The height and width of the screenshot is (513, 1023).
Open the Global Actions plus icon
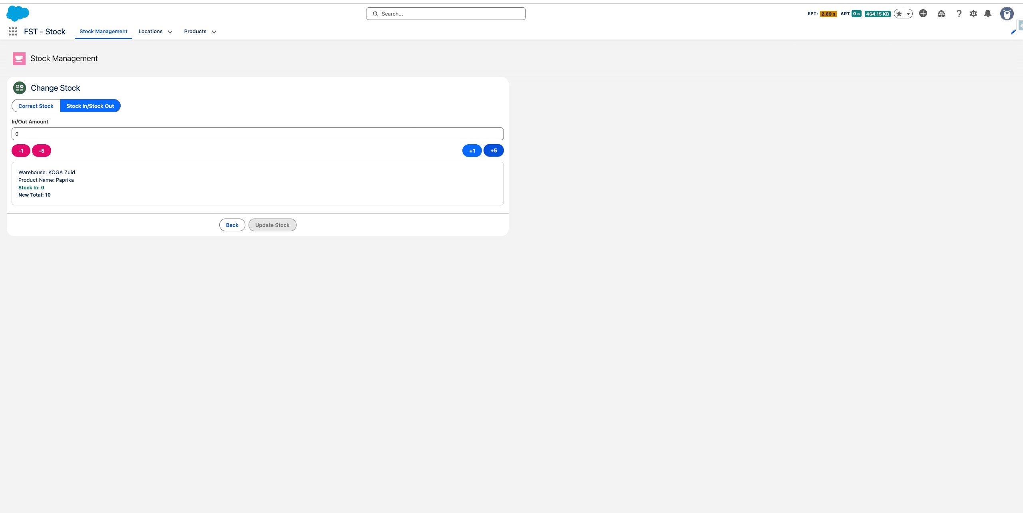923,14
